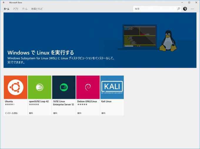The image size is (200, 149).
Task: Click the Tux penguin banner image
Action: (168, 41)
